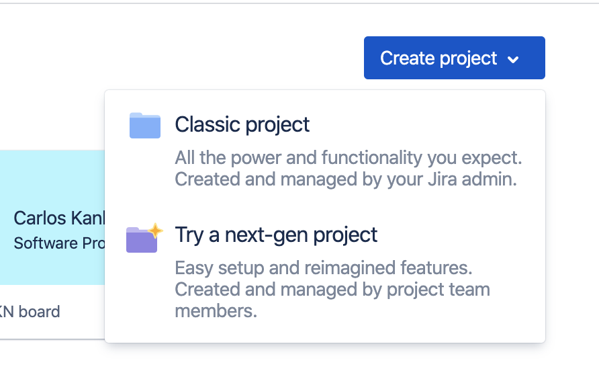This screenshot has height=375, width=599.
Task: Click the Software Pro subtitle on card
Action: pos(58,243)
